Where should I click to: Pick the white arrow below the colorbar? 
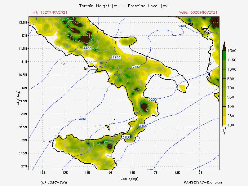click(x=224, y=130)
